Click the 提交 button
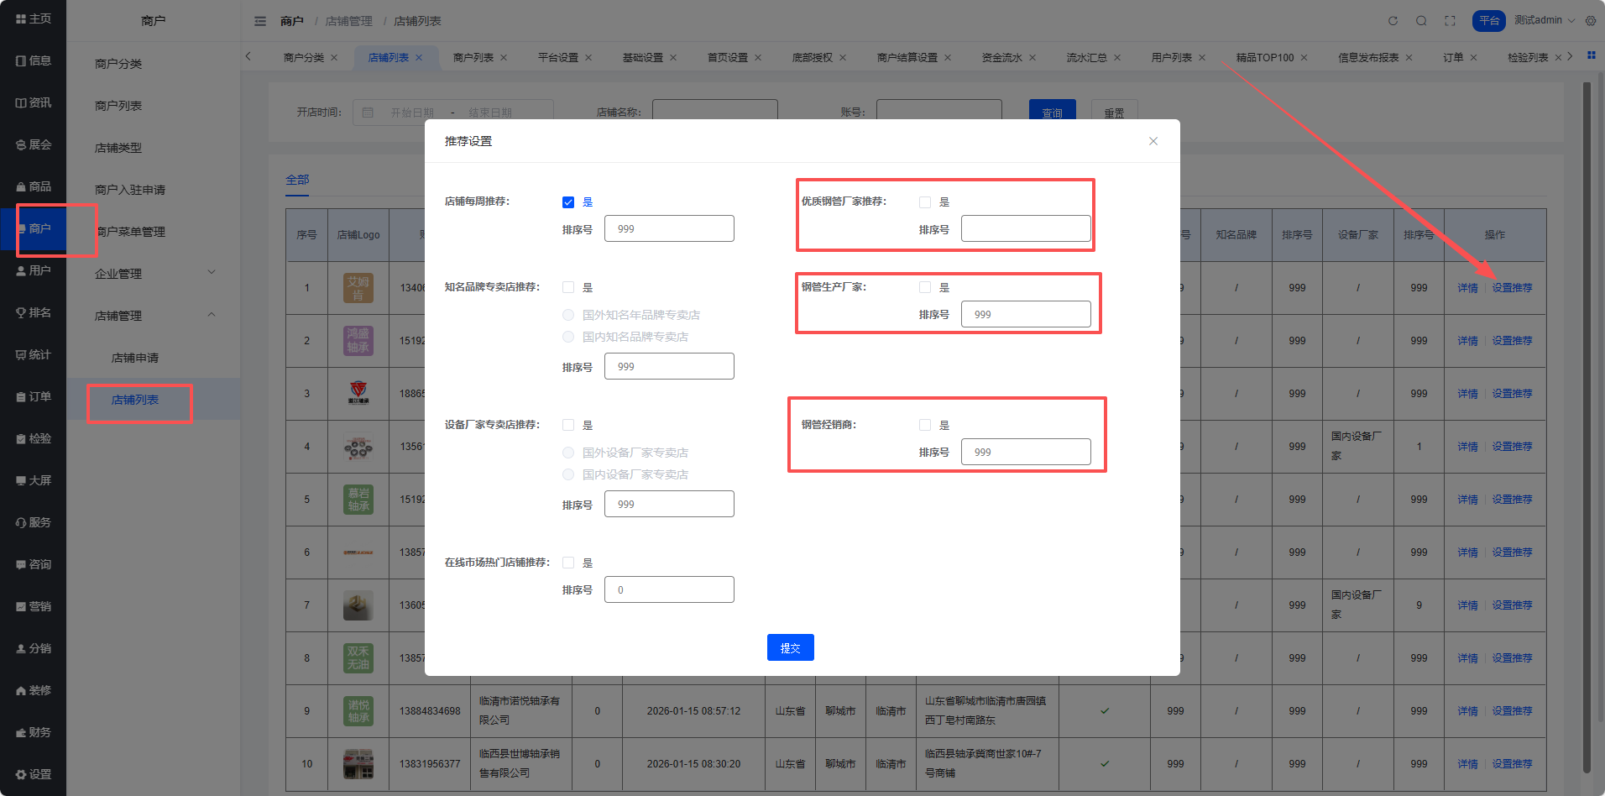 pyautogui.click(x=790, y=647)
